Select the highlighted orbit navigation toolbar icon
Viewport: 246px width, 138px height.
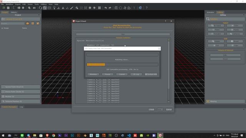click(x=45, y=8)
